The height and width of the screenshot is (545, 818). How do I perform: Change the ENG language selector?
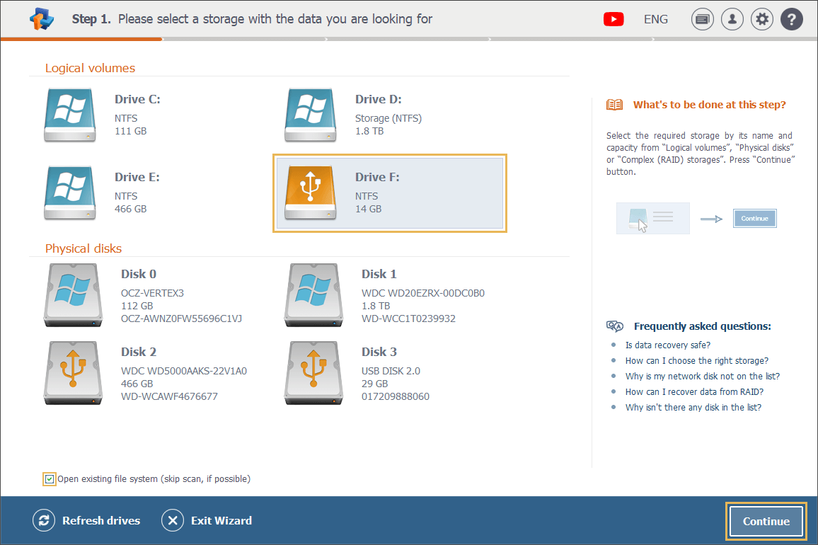[x=656, y=19]
